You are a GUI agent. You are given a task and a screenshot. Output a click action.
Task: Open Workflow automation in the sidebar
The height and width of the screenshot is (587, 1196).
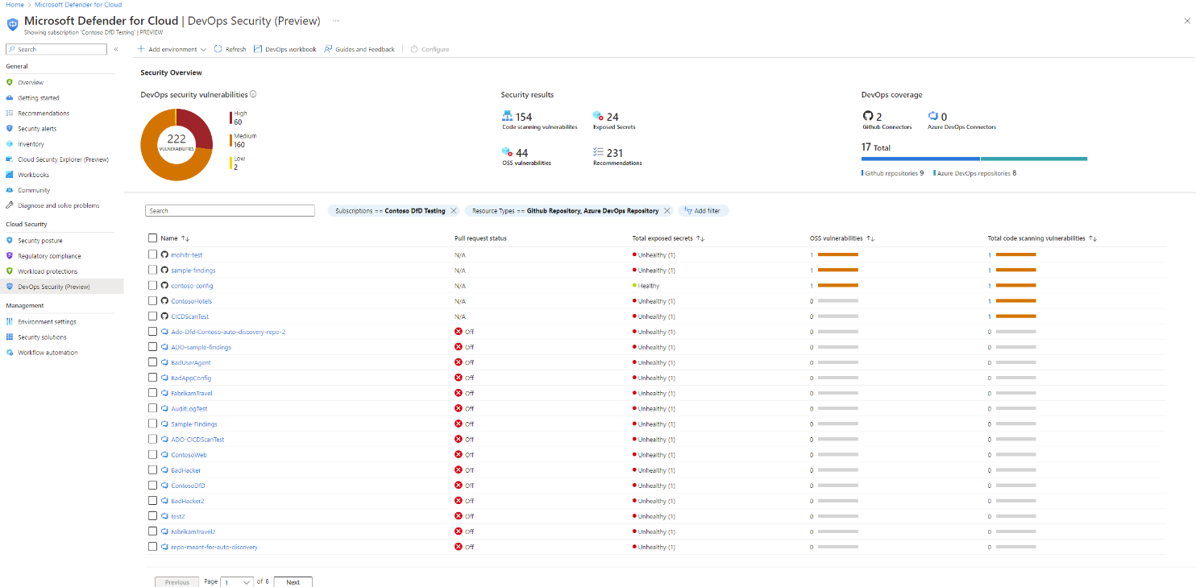pos(48,353)
